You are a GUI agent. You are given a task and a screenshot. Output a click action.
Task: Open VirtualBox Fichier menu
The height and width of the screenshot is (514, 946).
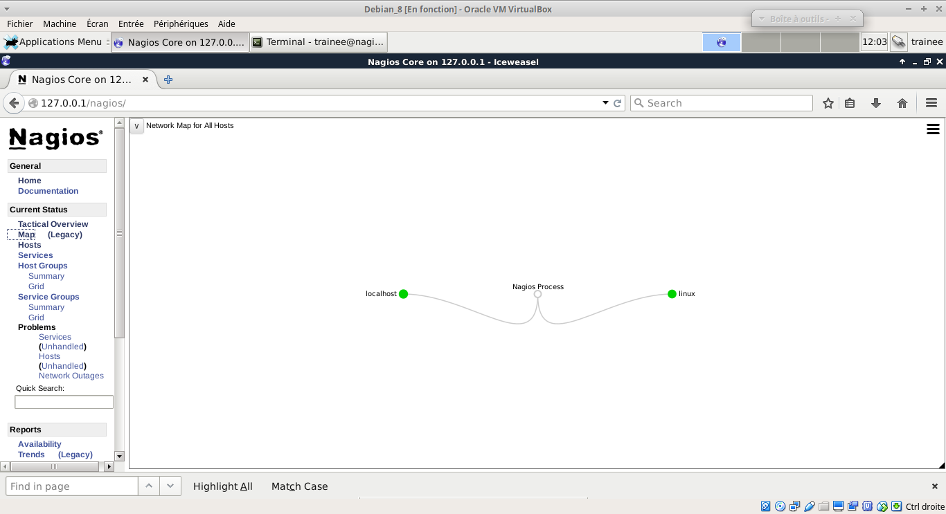coord(20,24)
